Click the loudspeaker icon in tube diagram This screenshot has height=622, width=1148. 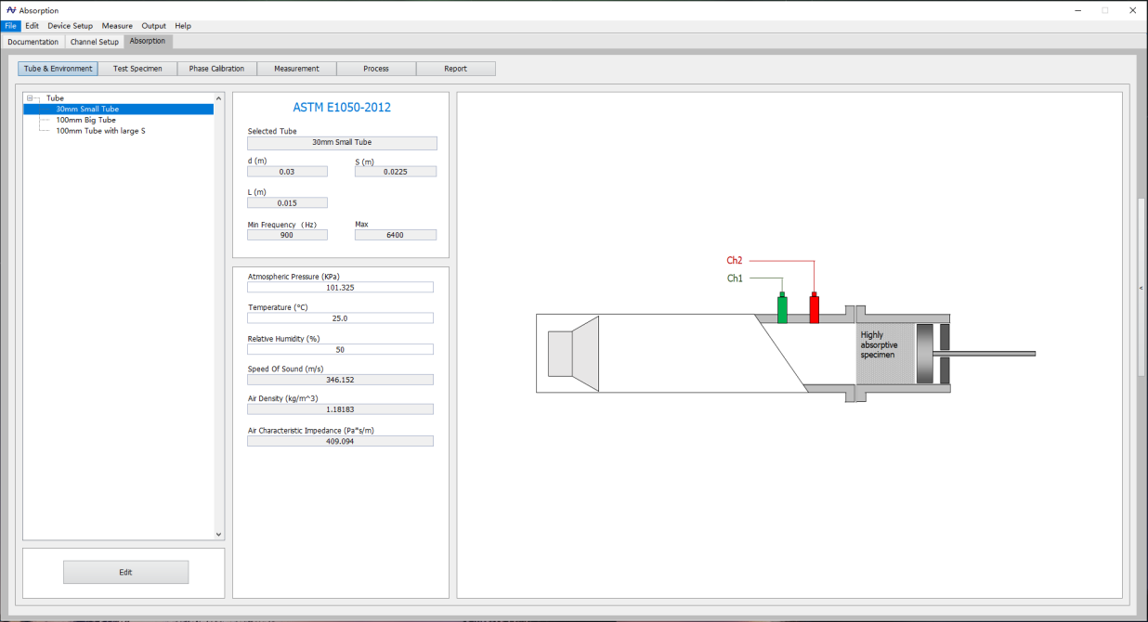[573, 354]
